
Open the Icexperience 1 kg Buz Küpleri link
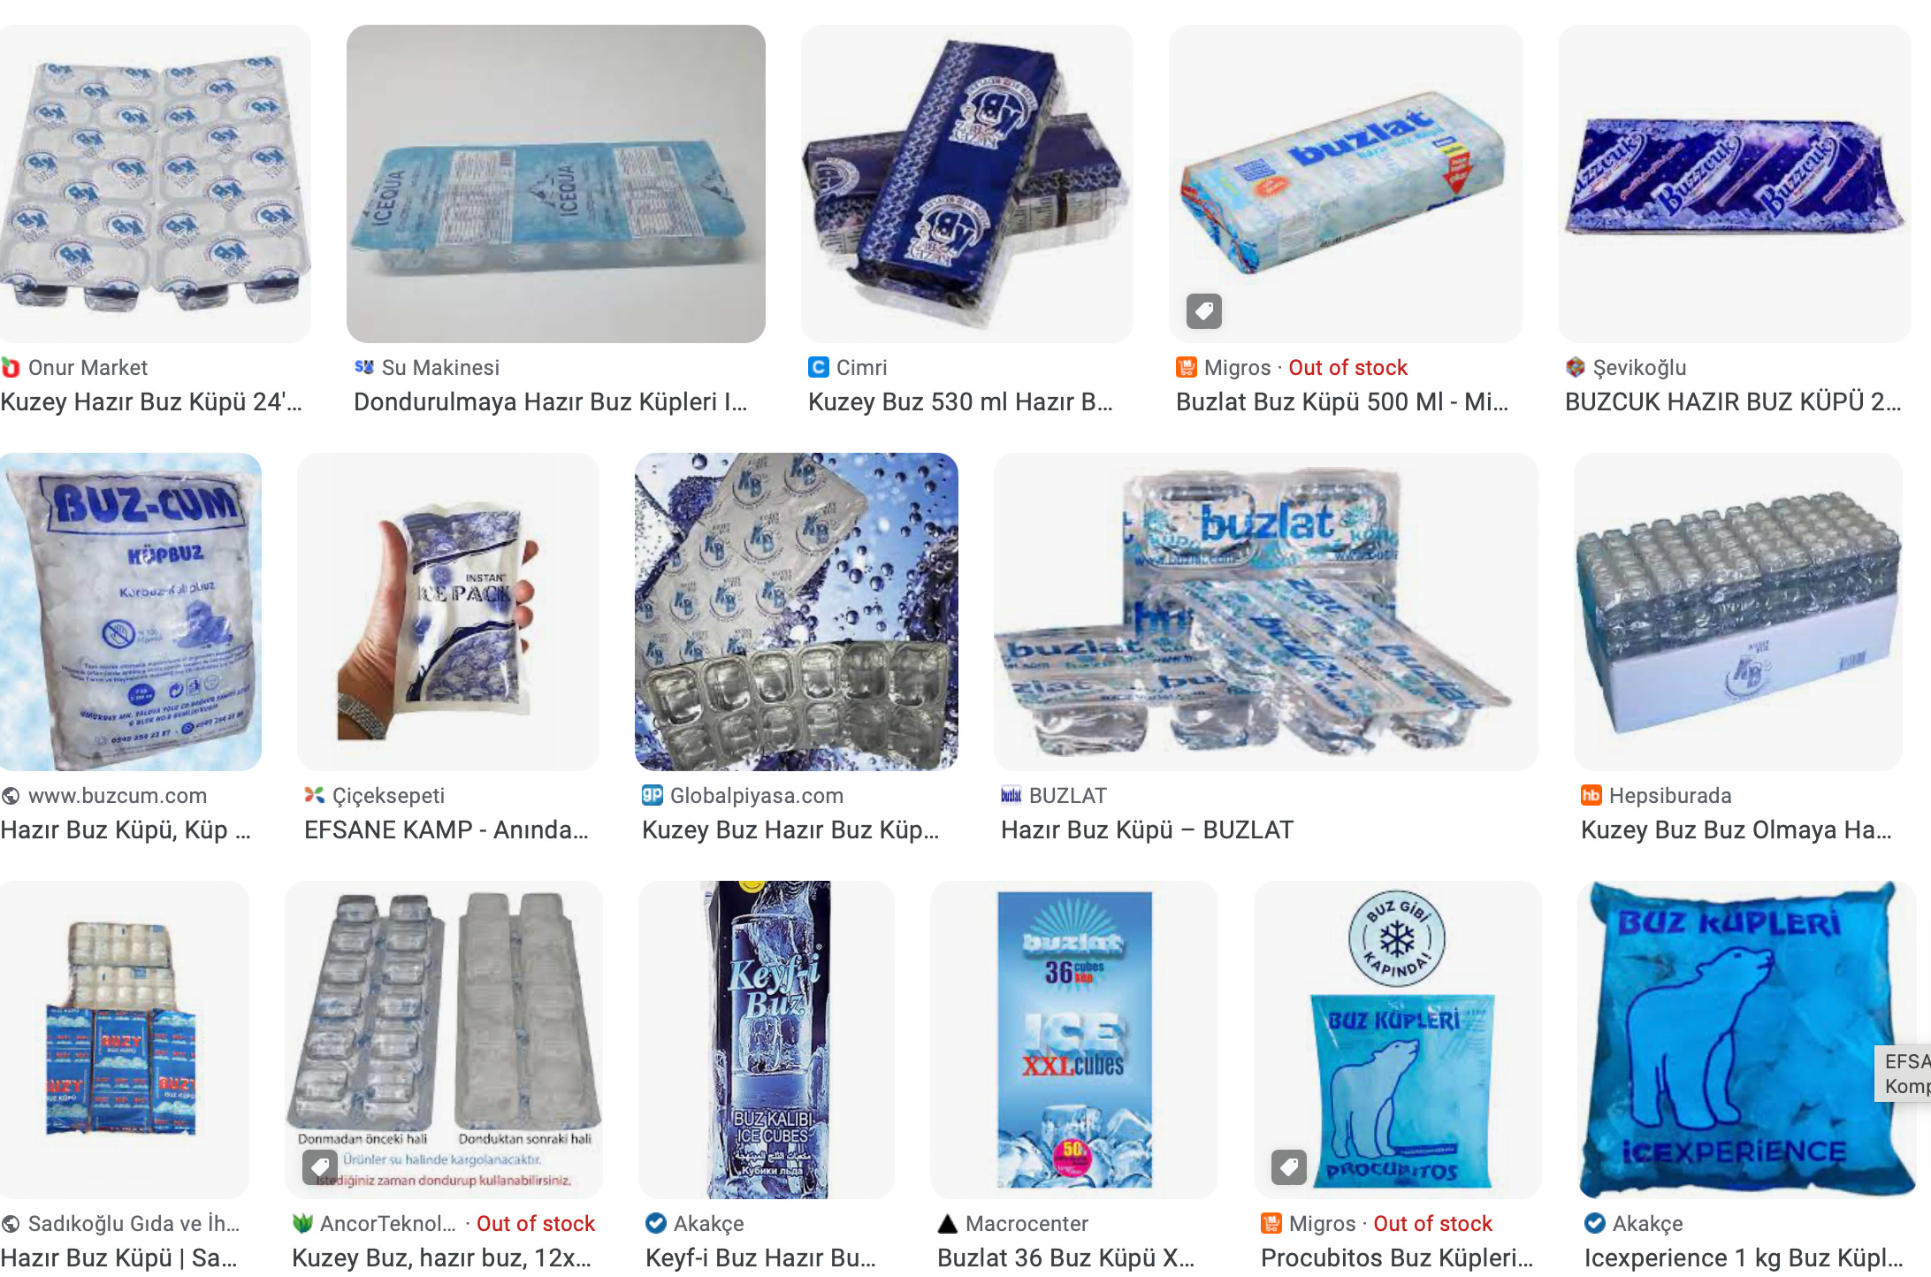(1744, 1258)
